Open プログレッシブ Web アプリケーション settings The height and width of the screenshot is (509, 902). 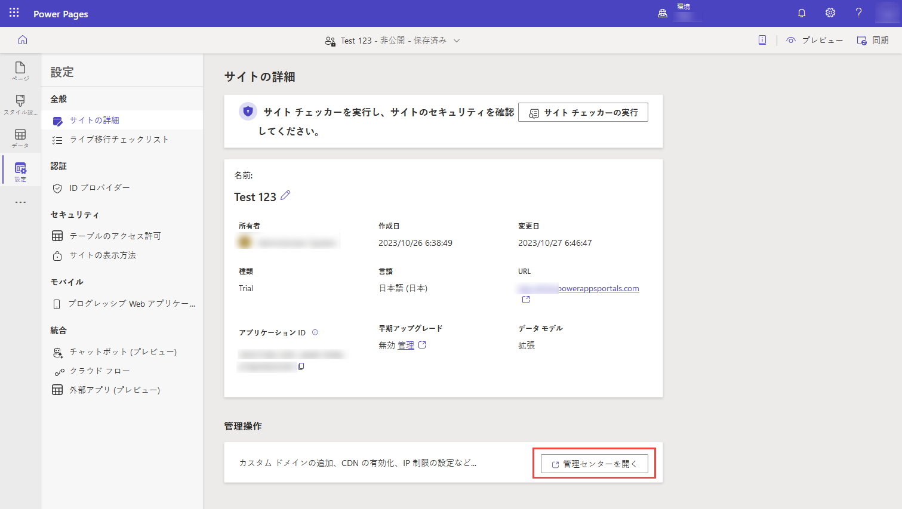tap(122, 303)
